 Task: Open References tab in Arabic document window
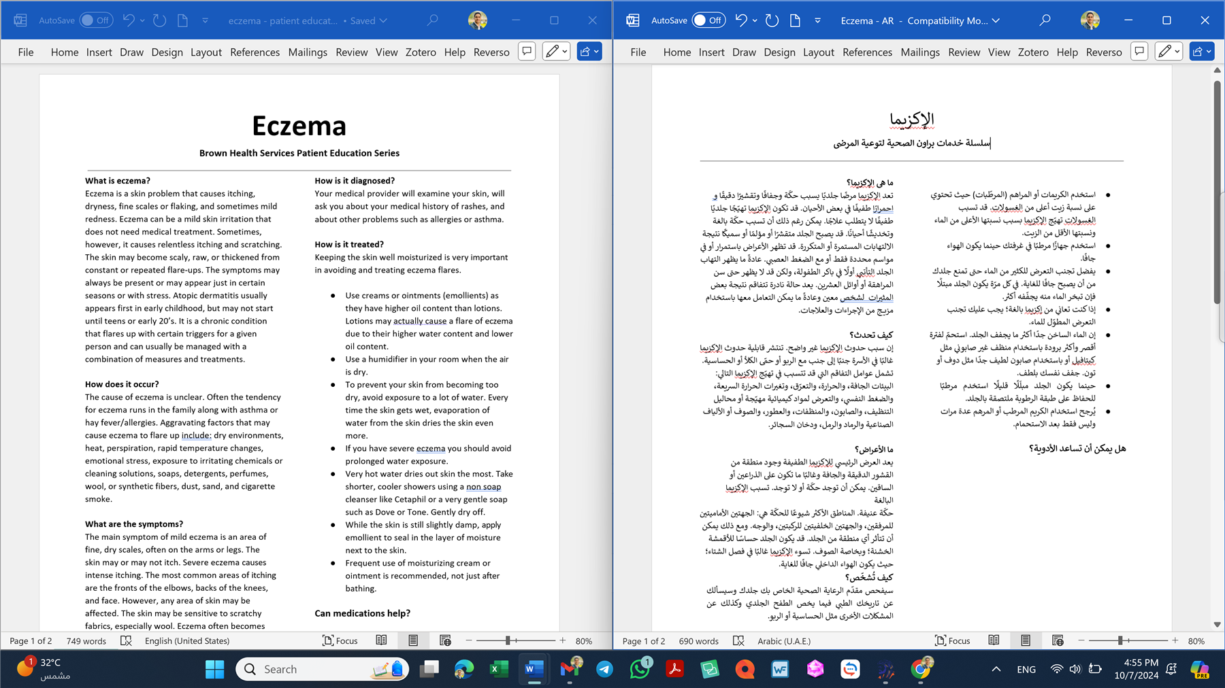pyautogui.click(x=867, y=52)
